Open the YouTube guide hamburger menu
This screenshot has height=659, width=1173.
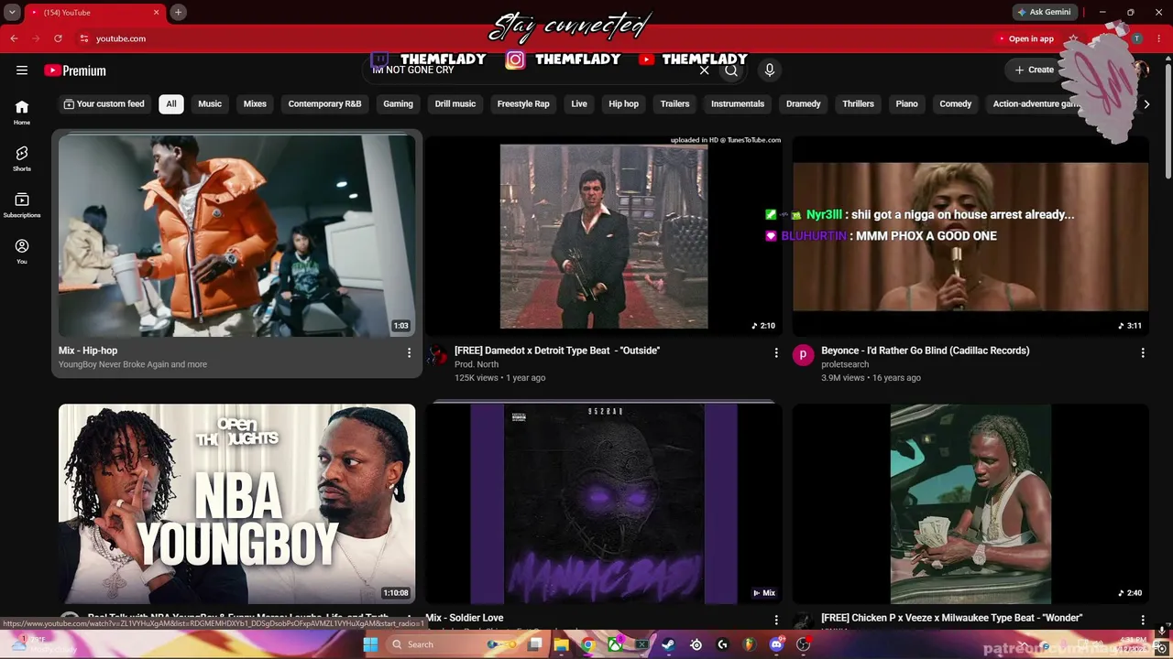[x=22, y=70]
